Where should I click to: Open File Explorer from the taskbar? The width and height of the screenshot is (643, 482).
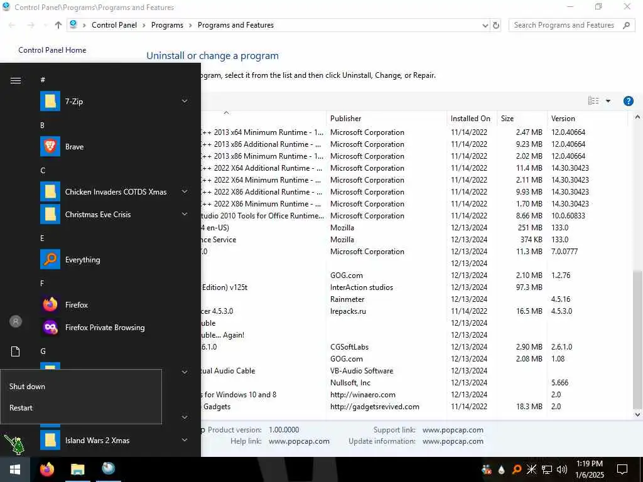tap(77, 469)
